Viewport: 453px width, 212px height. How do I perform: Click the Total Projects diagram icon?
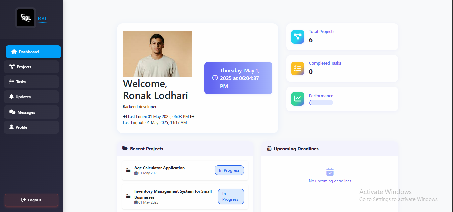tap(298, 37)
